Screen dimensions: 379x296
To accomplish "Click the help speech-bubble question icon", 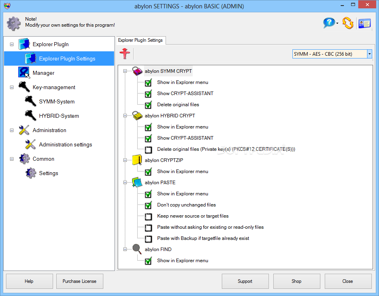I will (x=329, y=23).
